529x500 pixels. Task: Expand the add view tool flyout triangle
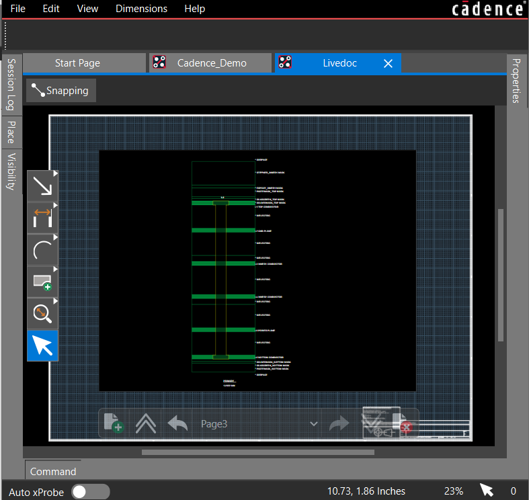56,269
